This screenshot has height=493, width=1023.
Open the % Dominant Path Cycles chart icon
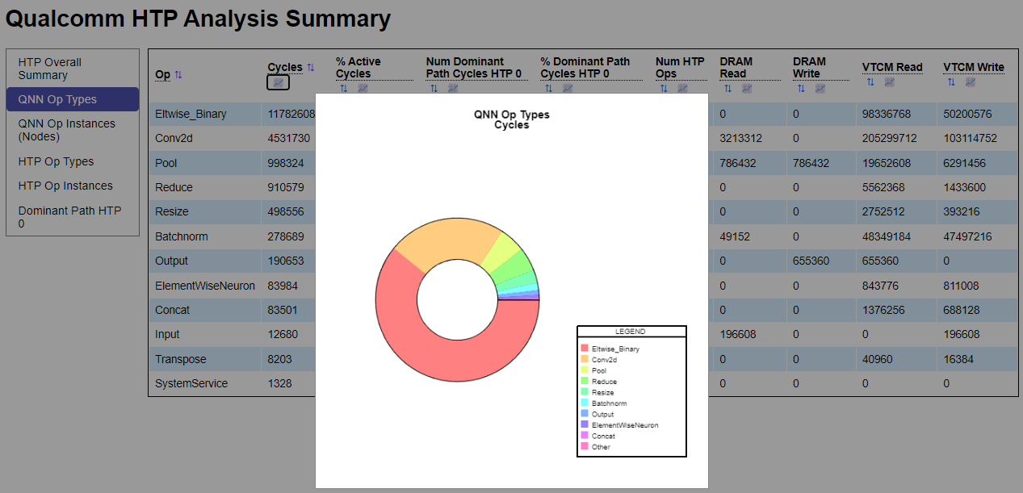[566, 88]
